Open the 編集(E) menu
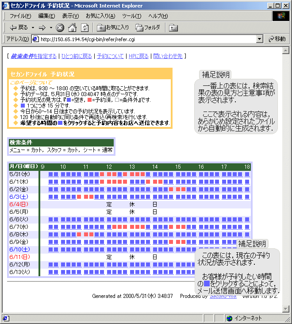292x324 pixels. click(x=46, y=16)
